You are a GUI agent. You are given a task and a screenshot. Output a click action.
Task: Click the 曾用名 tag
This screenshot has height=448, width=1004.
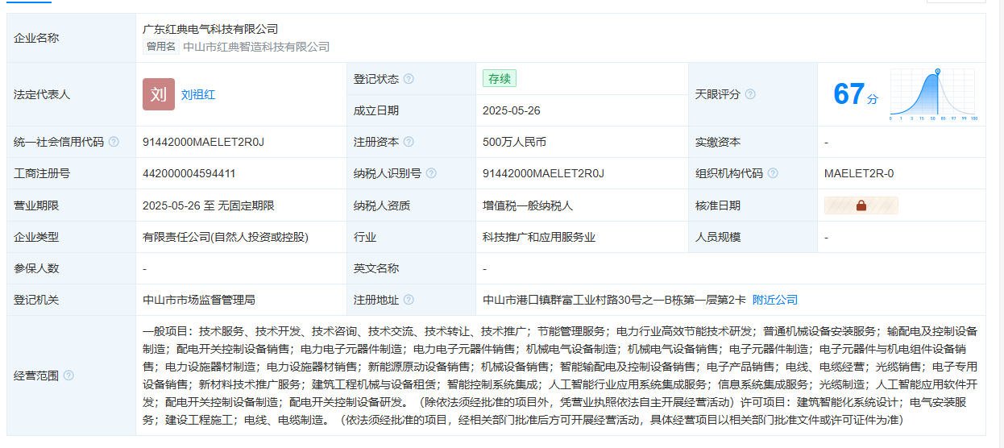coord(160,47)
